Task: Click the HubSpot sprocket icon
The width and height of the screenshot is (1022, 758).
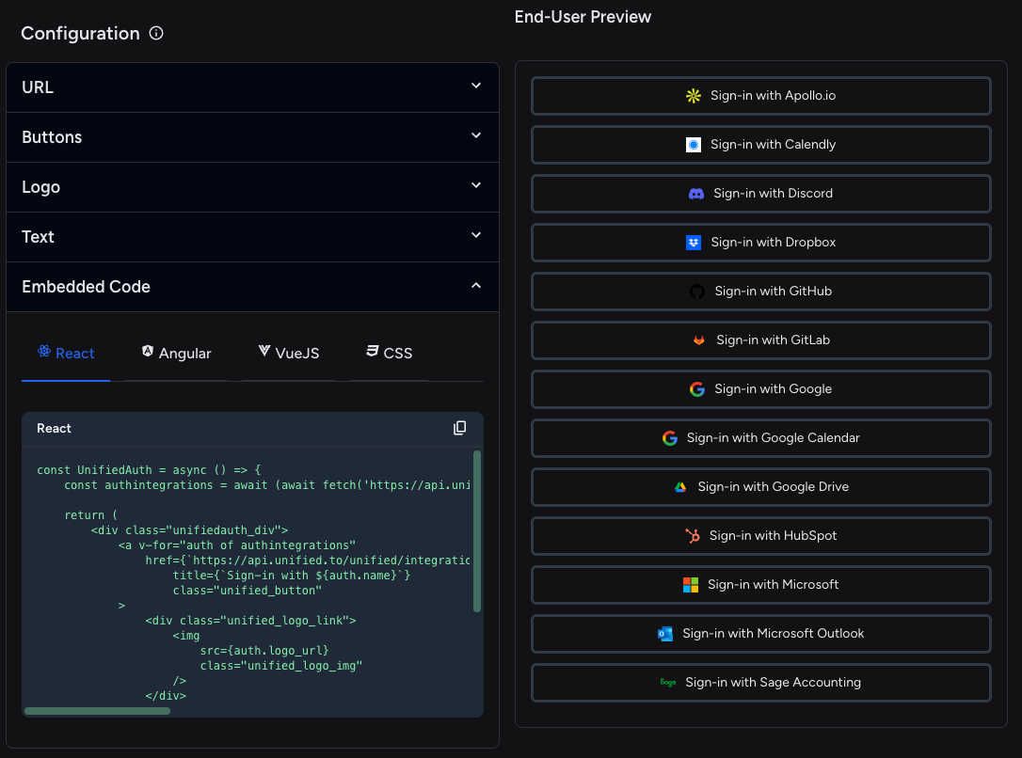Action: pos(693,536)
